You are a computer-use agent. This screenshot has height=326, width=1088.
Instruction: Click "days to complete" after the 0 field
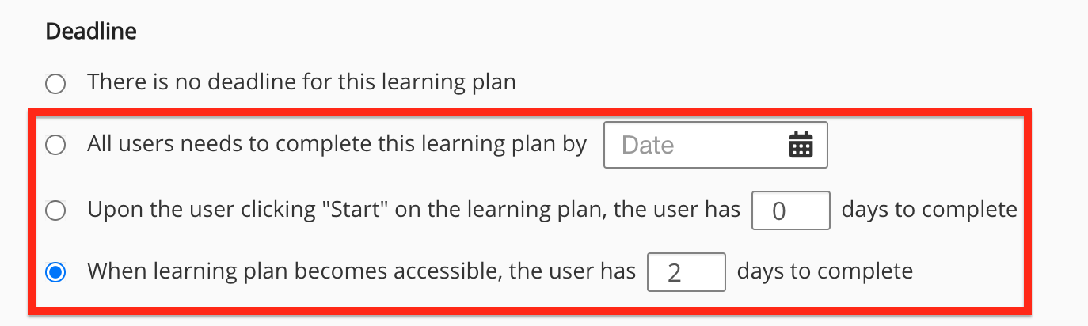[929, 210]
